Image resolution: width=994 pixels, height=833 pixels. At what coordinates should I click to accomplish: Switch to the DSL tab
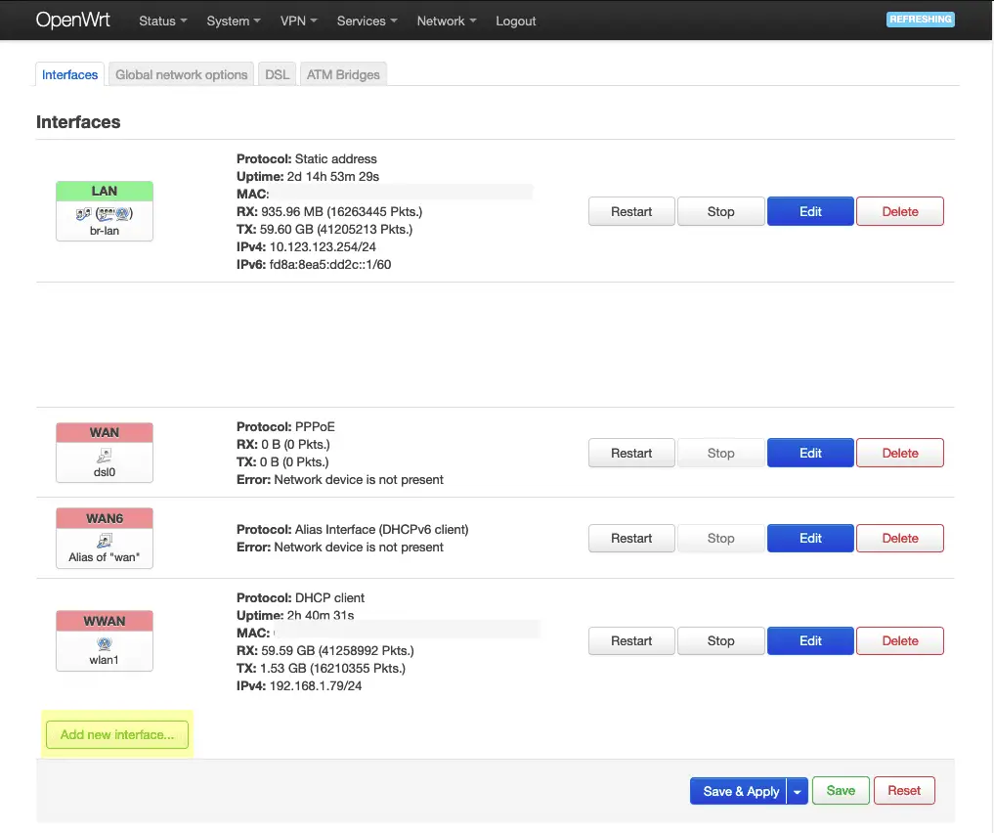[x=277, y=74]
